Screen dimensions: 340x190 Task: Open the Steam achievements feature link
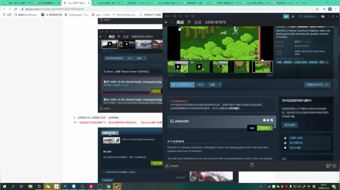(x=295, y=148)
